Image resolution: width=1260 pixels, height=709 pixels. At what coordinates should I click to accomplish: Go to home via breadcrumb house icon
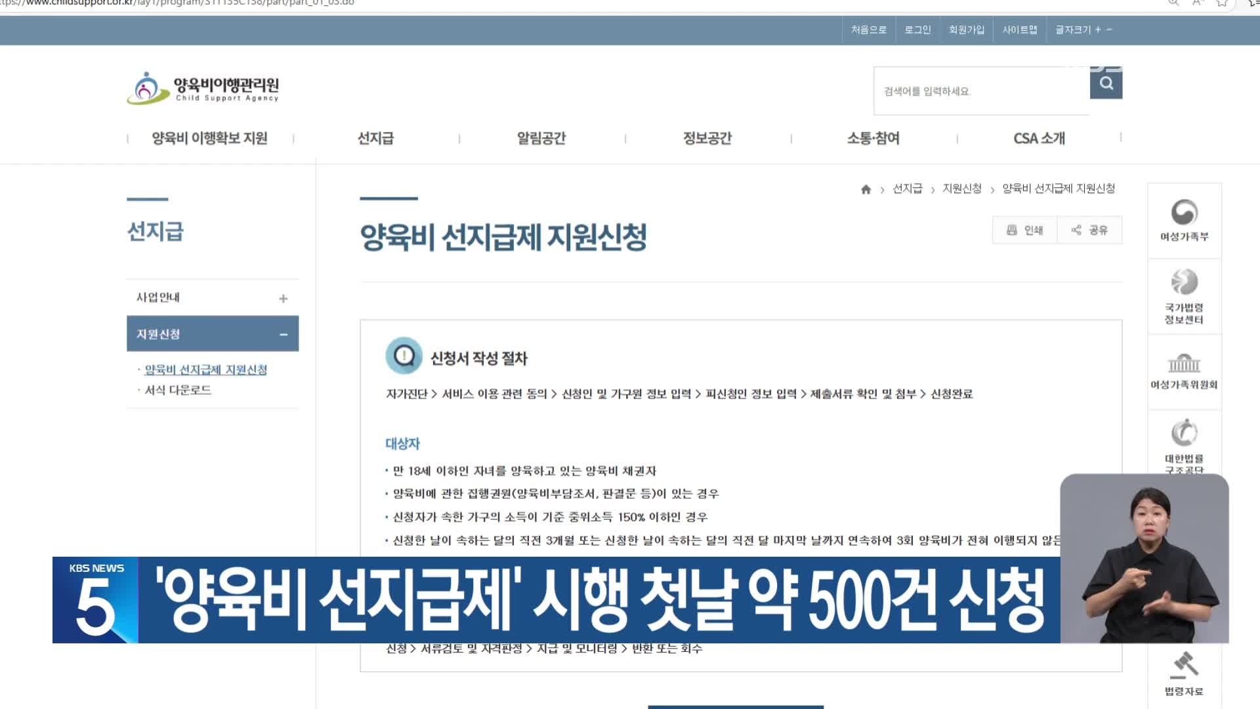866,189
